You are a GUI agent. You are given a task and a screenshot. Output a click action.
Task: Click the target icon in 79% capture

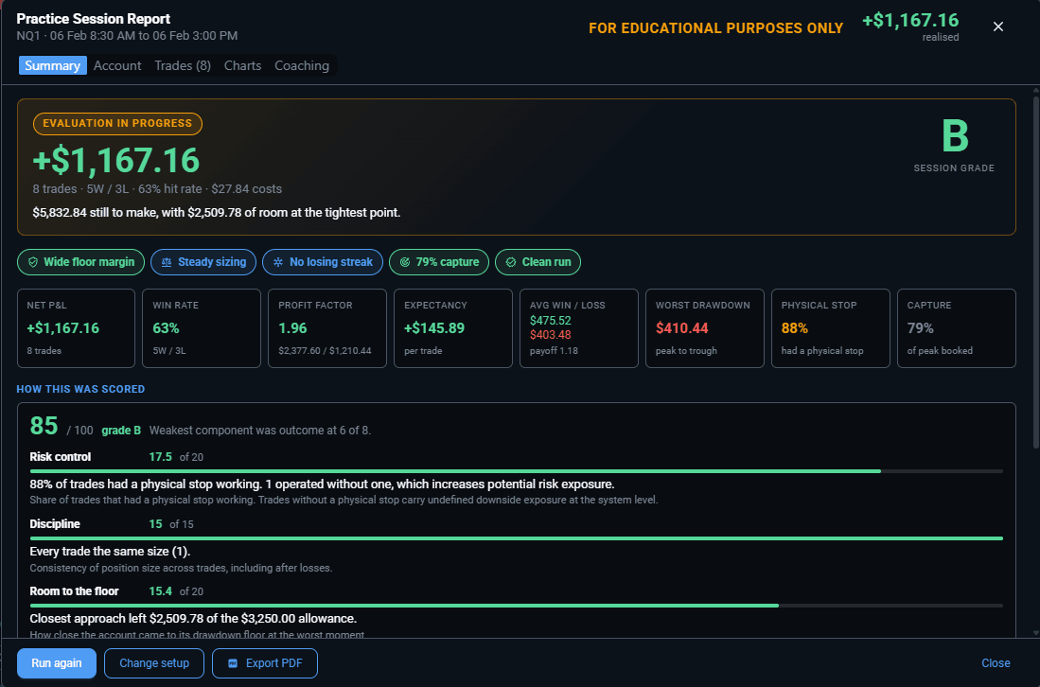(x=405, y=262)
